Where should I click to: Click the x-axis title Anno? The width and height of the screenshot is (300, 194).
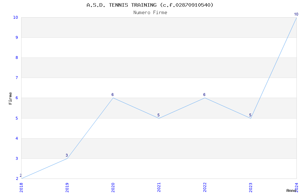291,190
